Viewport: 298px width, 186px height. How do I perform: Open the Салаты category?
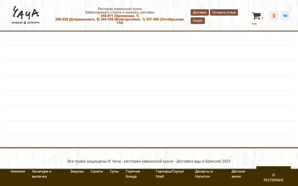pyautogui.click(x=96, y=172)
